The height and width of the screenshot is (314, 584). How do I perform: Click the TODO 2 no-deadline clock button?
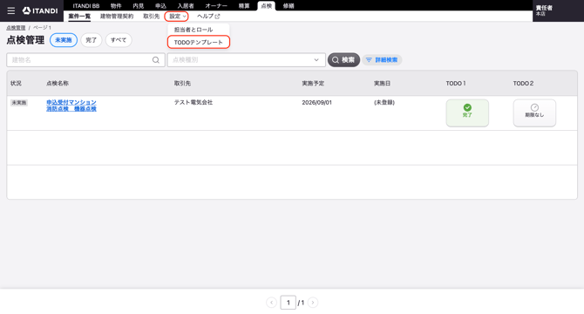click(x=534, y=113)
